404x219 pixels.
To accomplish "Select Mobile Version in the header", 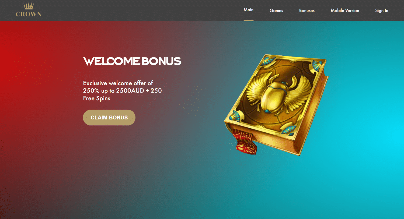I will (x=345, y=10).
